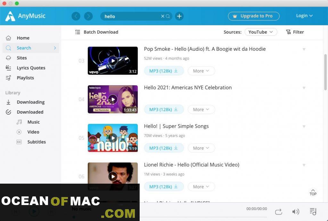Image resolution: width=328 pixels, height=221 pixels.
Task: Expand the Search sidebar chevron
Action: (55, 48)
